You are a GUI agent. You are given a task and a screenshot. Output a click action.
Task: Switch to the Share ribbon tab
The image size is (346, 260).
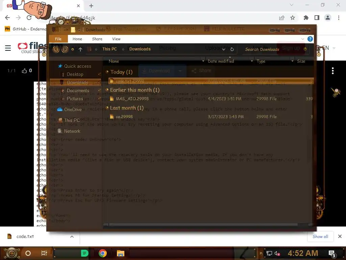pos(97,39)
